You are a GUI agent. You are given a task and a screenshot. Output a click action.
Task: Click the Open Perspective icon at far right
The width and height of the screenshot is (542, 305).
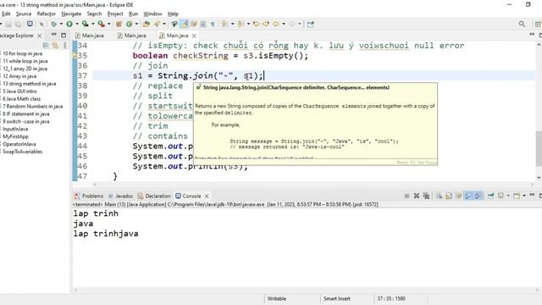point(538,24)
